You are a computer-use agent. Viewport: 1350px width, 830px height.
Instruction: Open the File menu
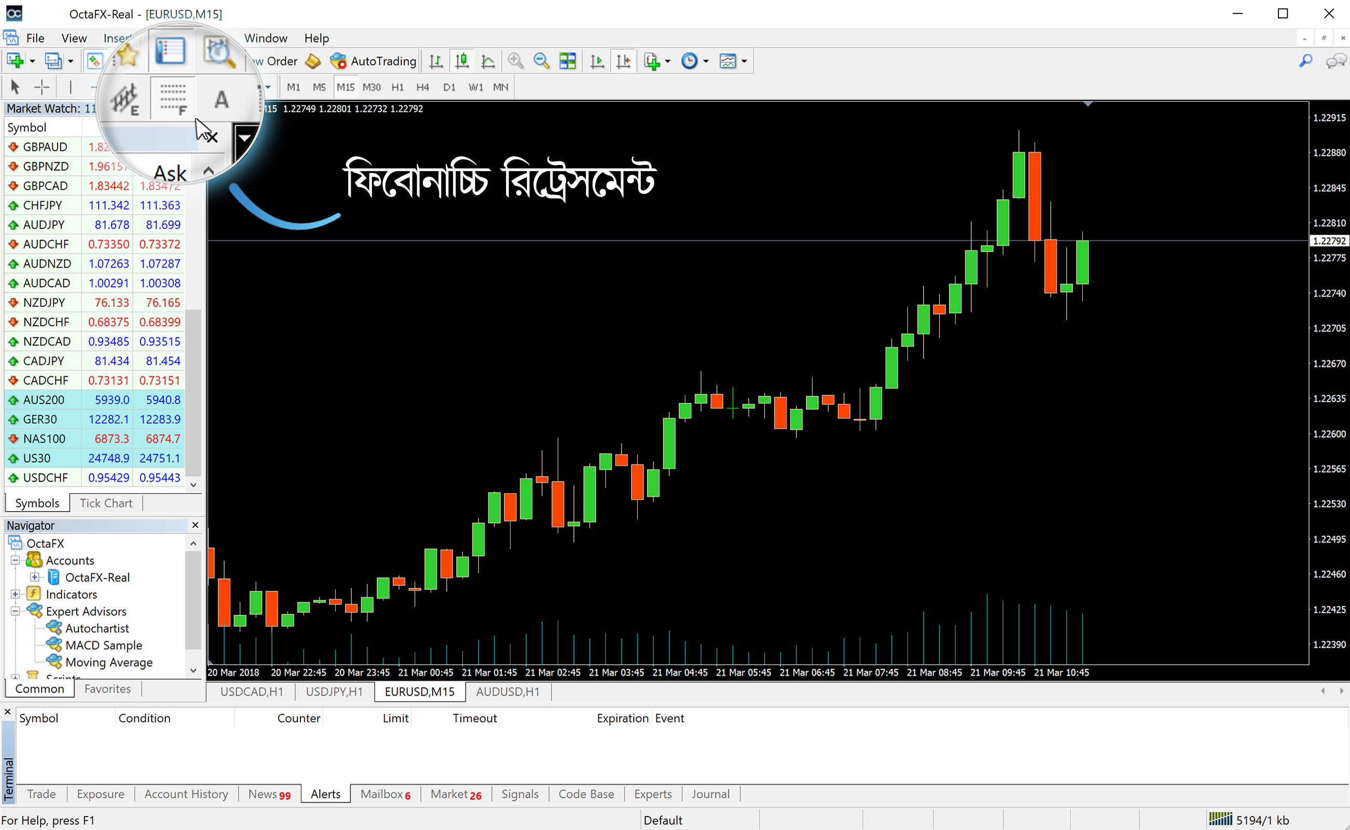(x=35, y=38)
